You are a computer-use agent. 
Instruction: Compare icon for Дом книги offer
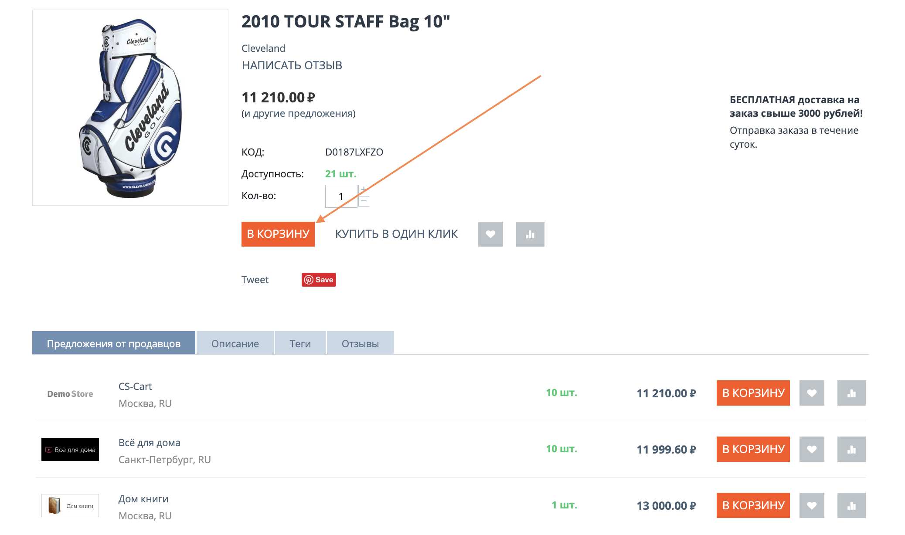(x=851, y=505)
